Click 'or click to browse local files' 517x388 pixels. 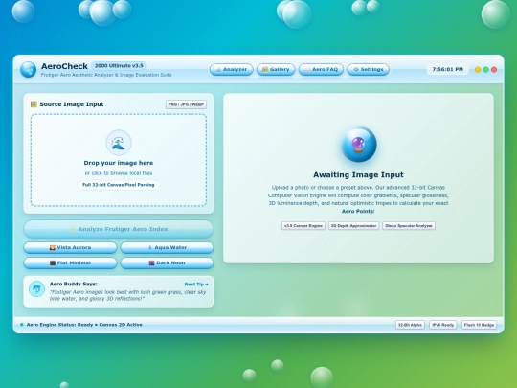(x=119, y=173)
